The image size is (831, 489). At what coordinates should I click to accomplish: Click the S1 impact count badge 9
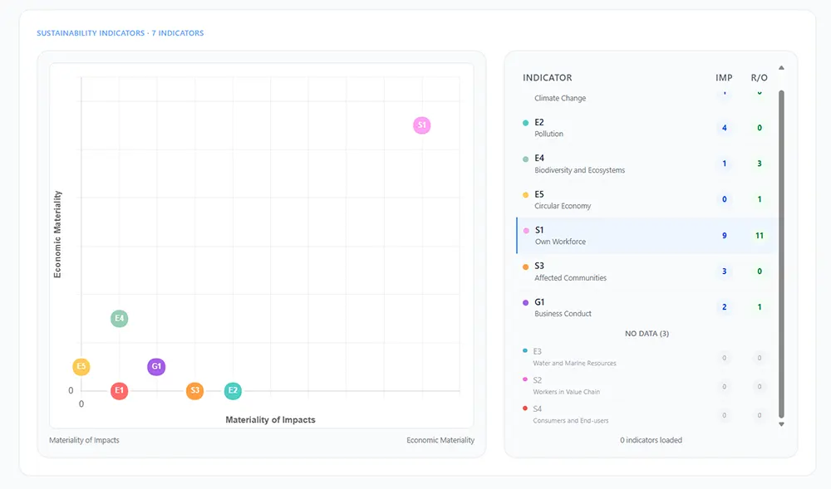click(725, 236)
